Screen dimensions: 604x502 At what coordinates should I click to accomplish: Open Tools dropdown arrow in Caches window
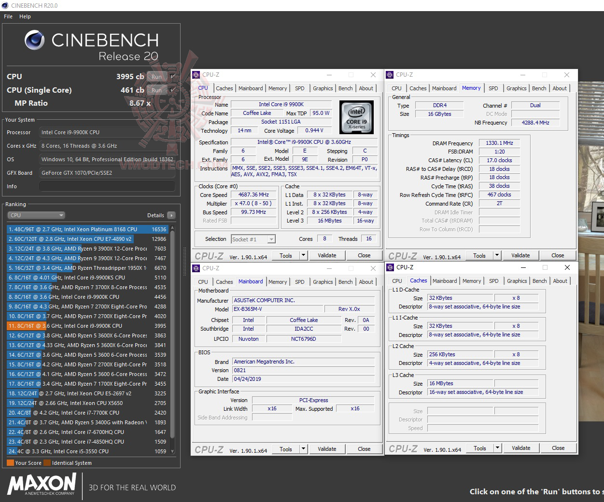click(498, 448)
